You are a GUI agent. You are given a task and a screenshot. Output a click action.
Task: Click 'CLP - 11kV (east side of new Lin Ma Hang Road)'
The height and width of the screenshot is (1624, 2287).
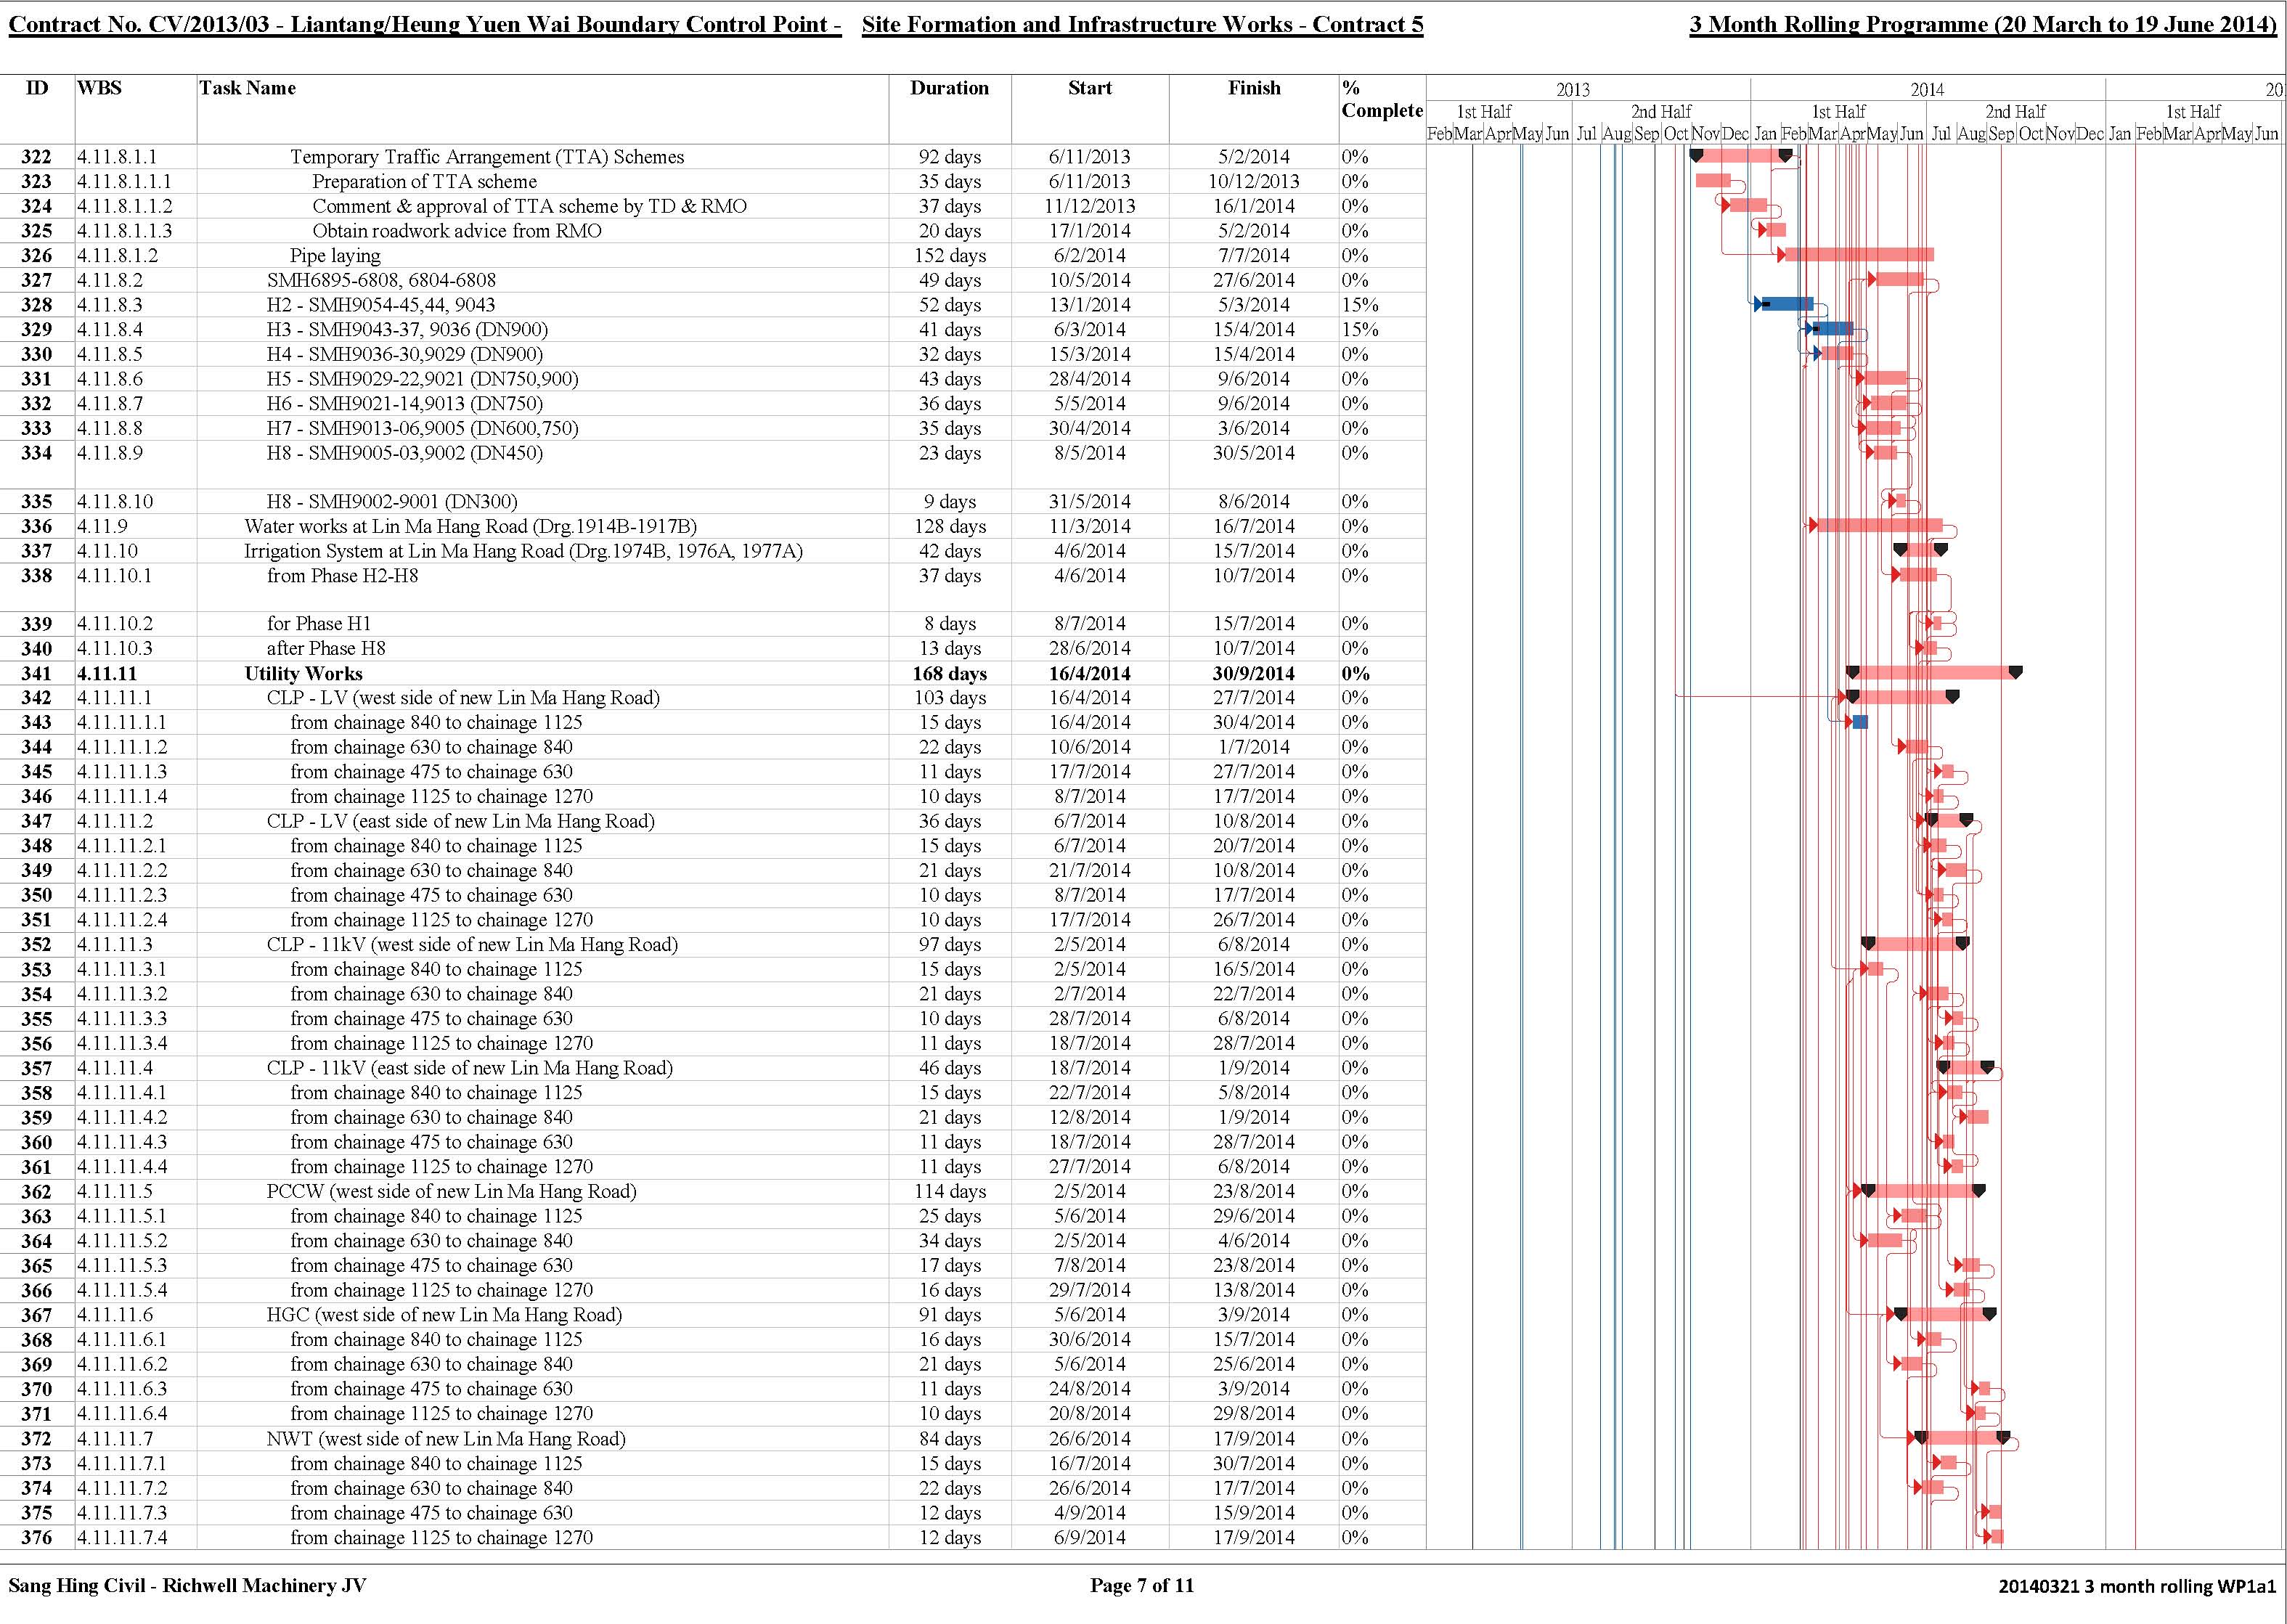click(x=470, y=1068)
